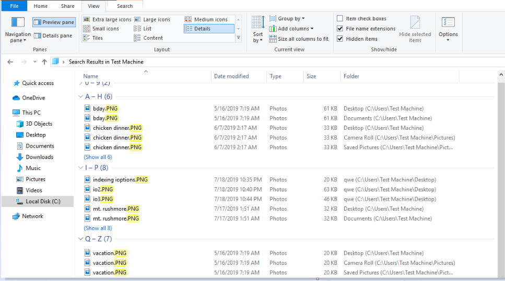This screenshot has height=281, width=505.
Task: Uncheck File name extensions
Action: click(x=340, y=29)
